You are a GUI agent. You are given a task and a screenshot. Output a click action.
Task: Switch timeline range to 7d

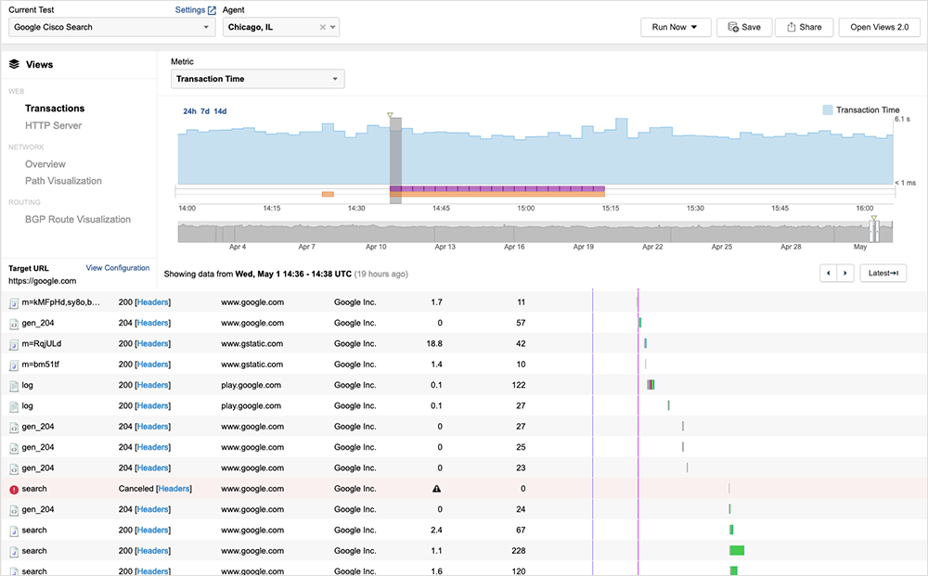click(205, 111)
